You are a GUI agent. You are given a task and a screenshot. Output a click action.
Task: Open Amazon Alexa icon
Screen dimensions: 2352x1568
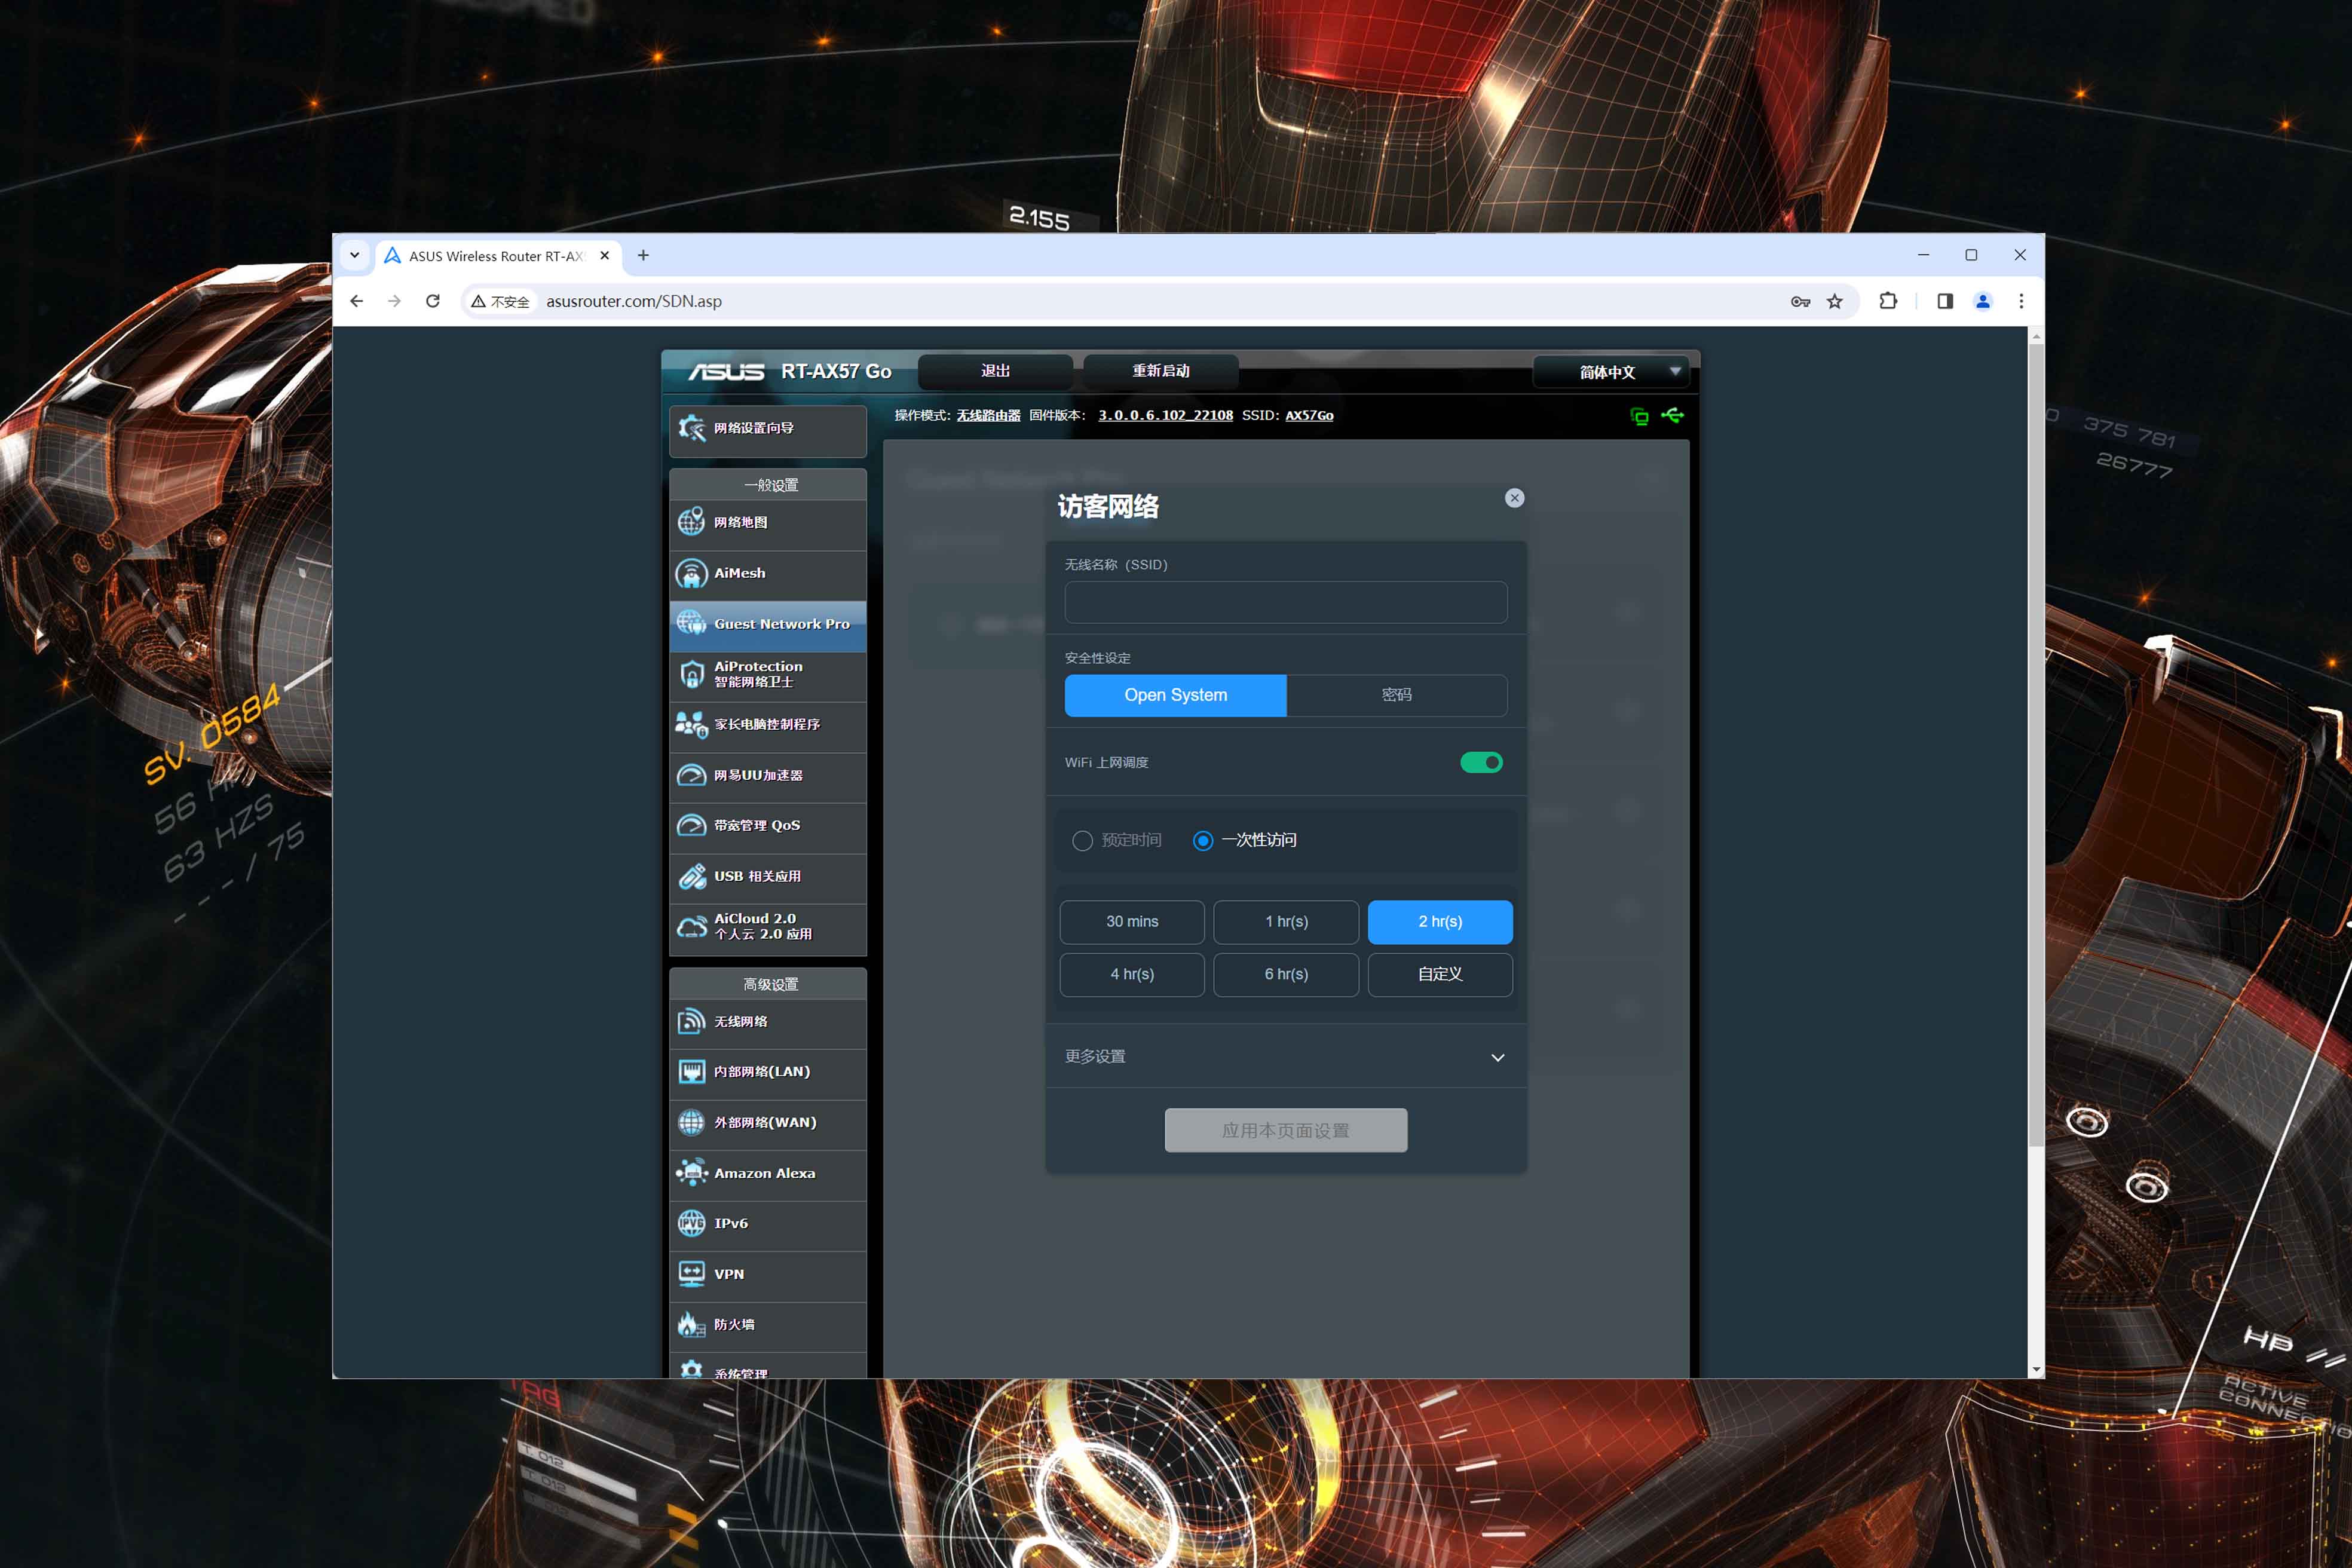click(691, 1173)
